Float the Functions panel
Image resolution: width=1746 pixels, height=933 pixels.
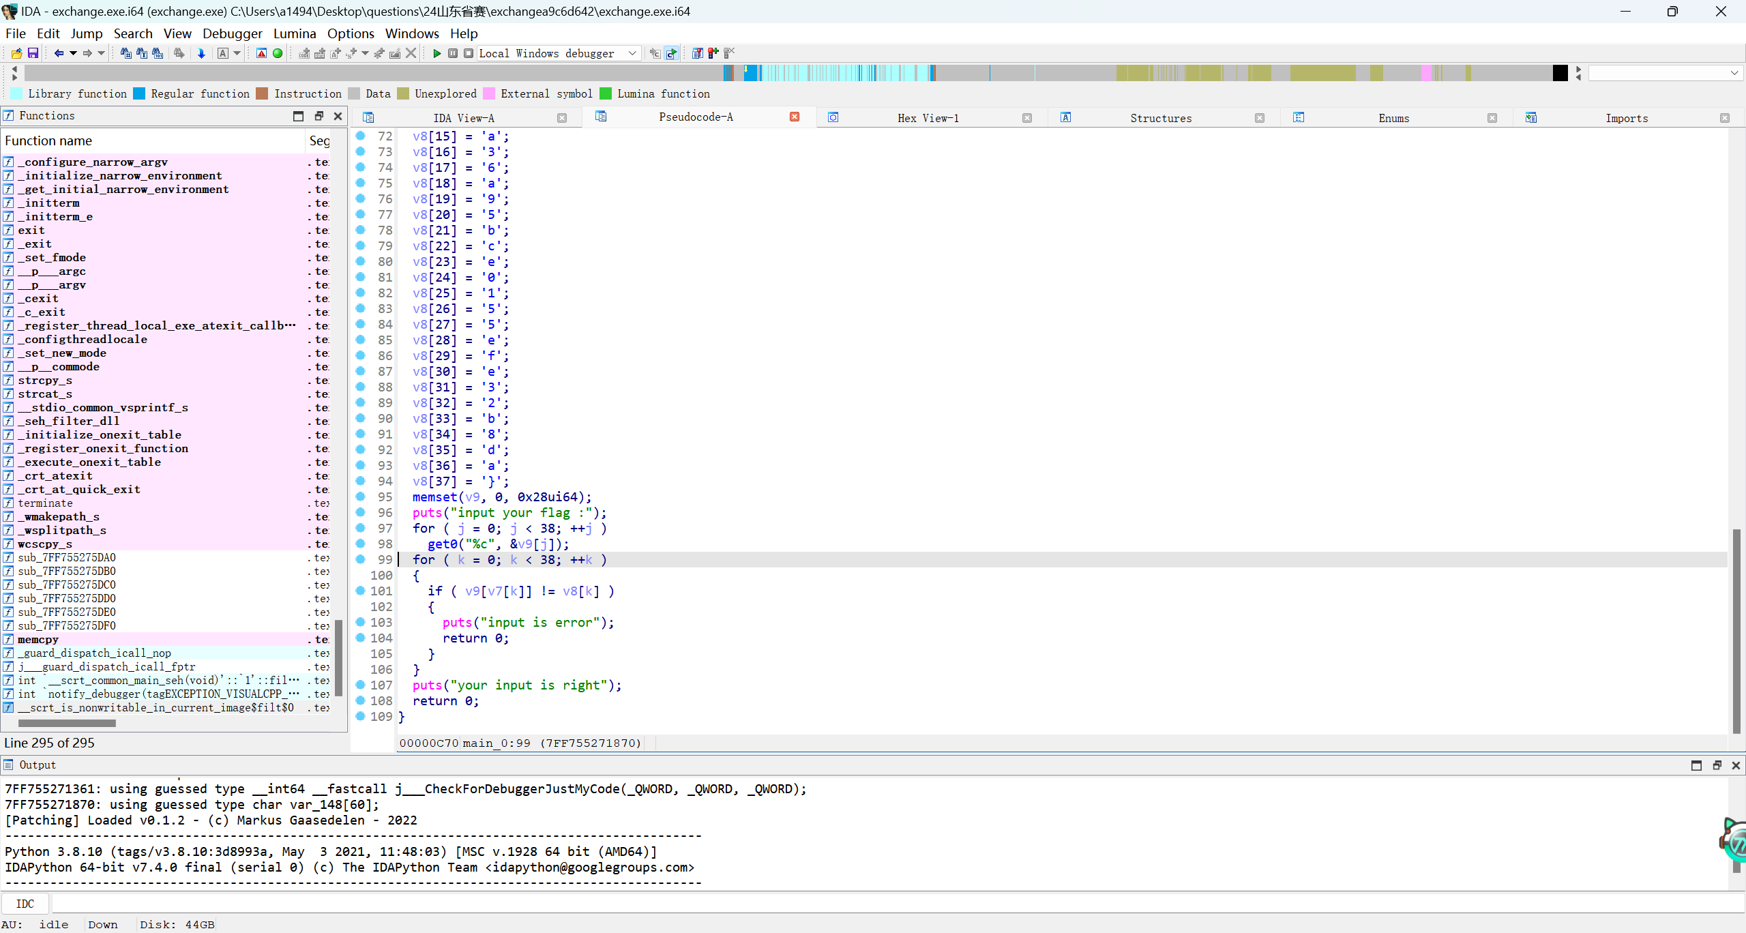pyautogui.click(x=319, y=116)
